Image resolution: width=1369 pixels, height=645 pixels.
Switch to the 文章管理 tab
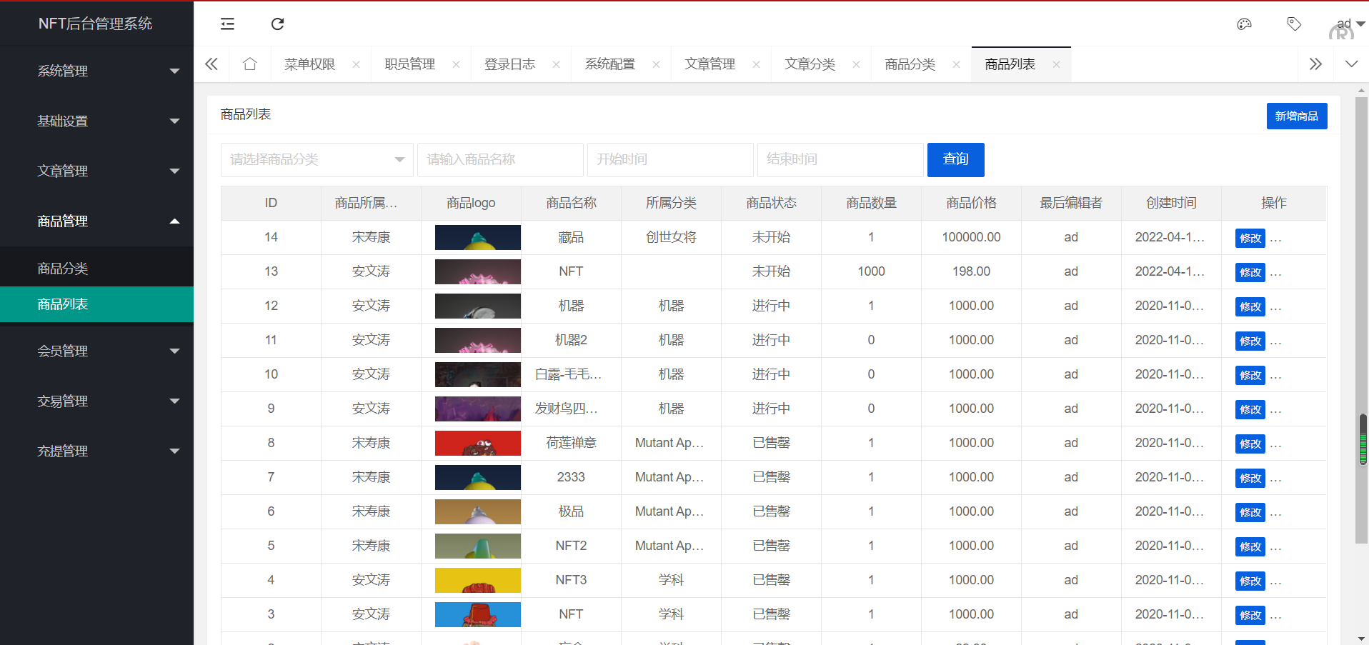[x=710, y=64]
